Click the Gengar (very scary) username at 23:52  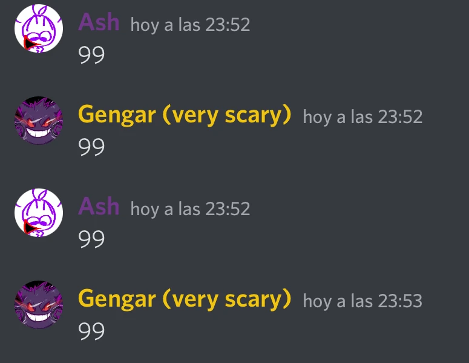185,115
